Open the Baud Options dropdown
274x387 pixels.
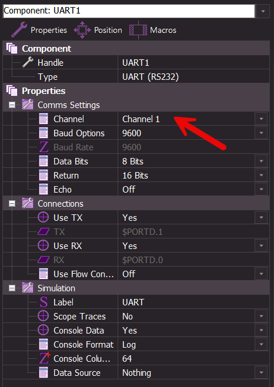click(262, 133)
